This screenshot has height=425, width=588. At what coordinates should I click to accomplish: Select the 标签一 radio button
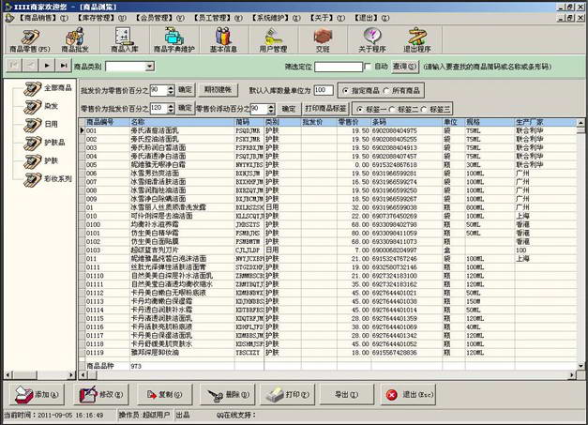point(359,109)
